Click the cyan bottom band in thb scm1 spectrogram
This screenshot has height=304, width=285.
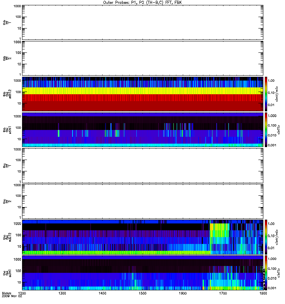tap(142, 145)
